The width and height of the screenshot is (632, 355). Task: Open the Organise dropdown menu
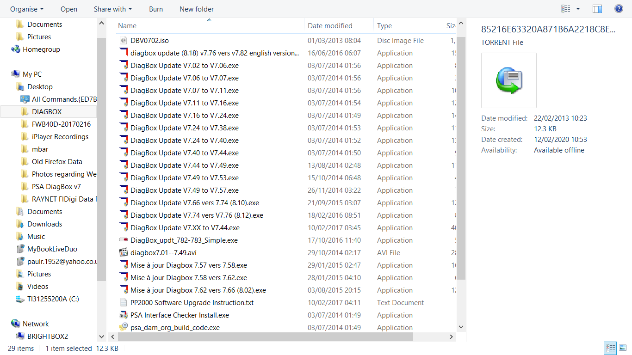pyautogui.click(x=27, y=9)
